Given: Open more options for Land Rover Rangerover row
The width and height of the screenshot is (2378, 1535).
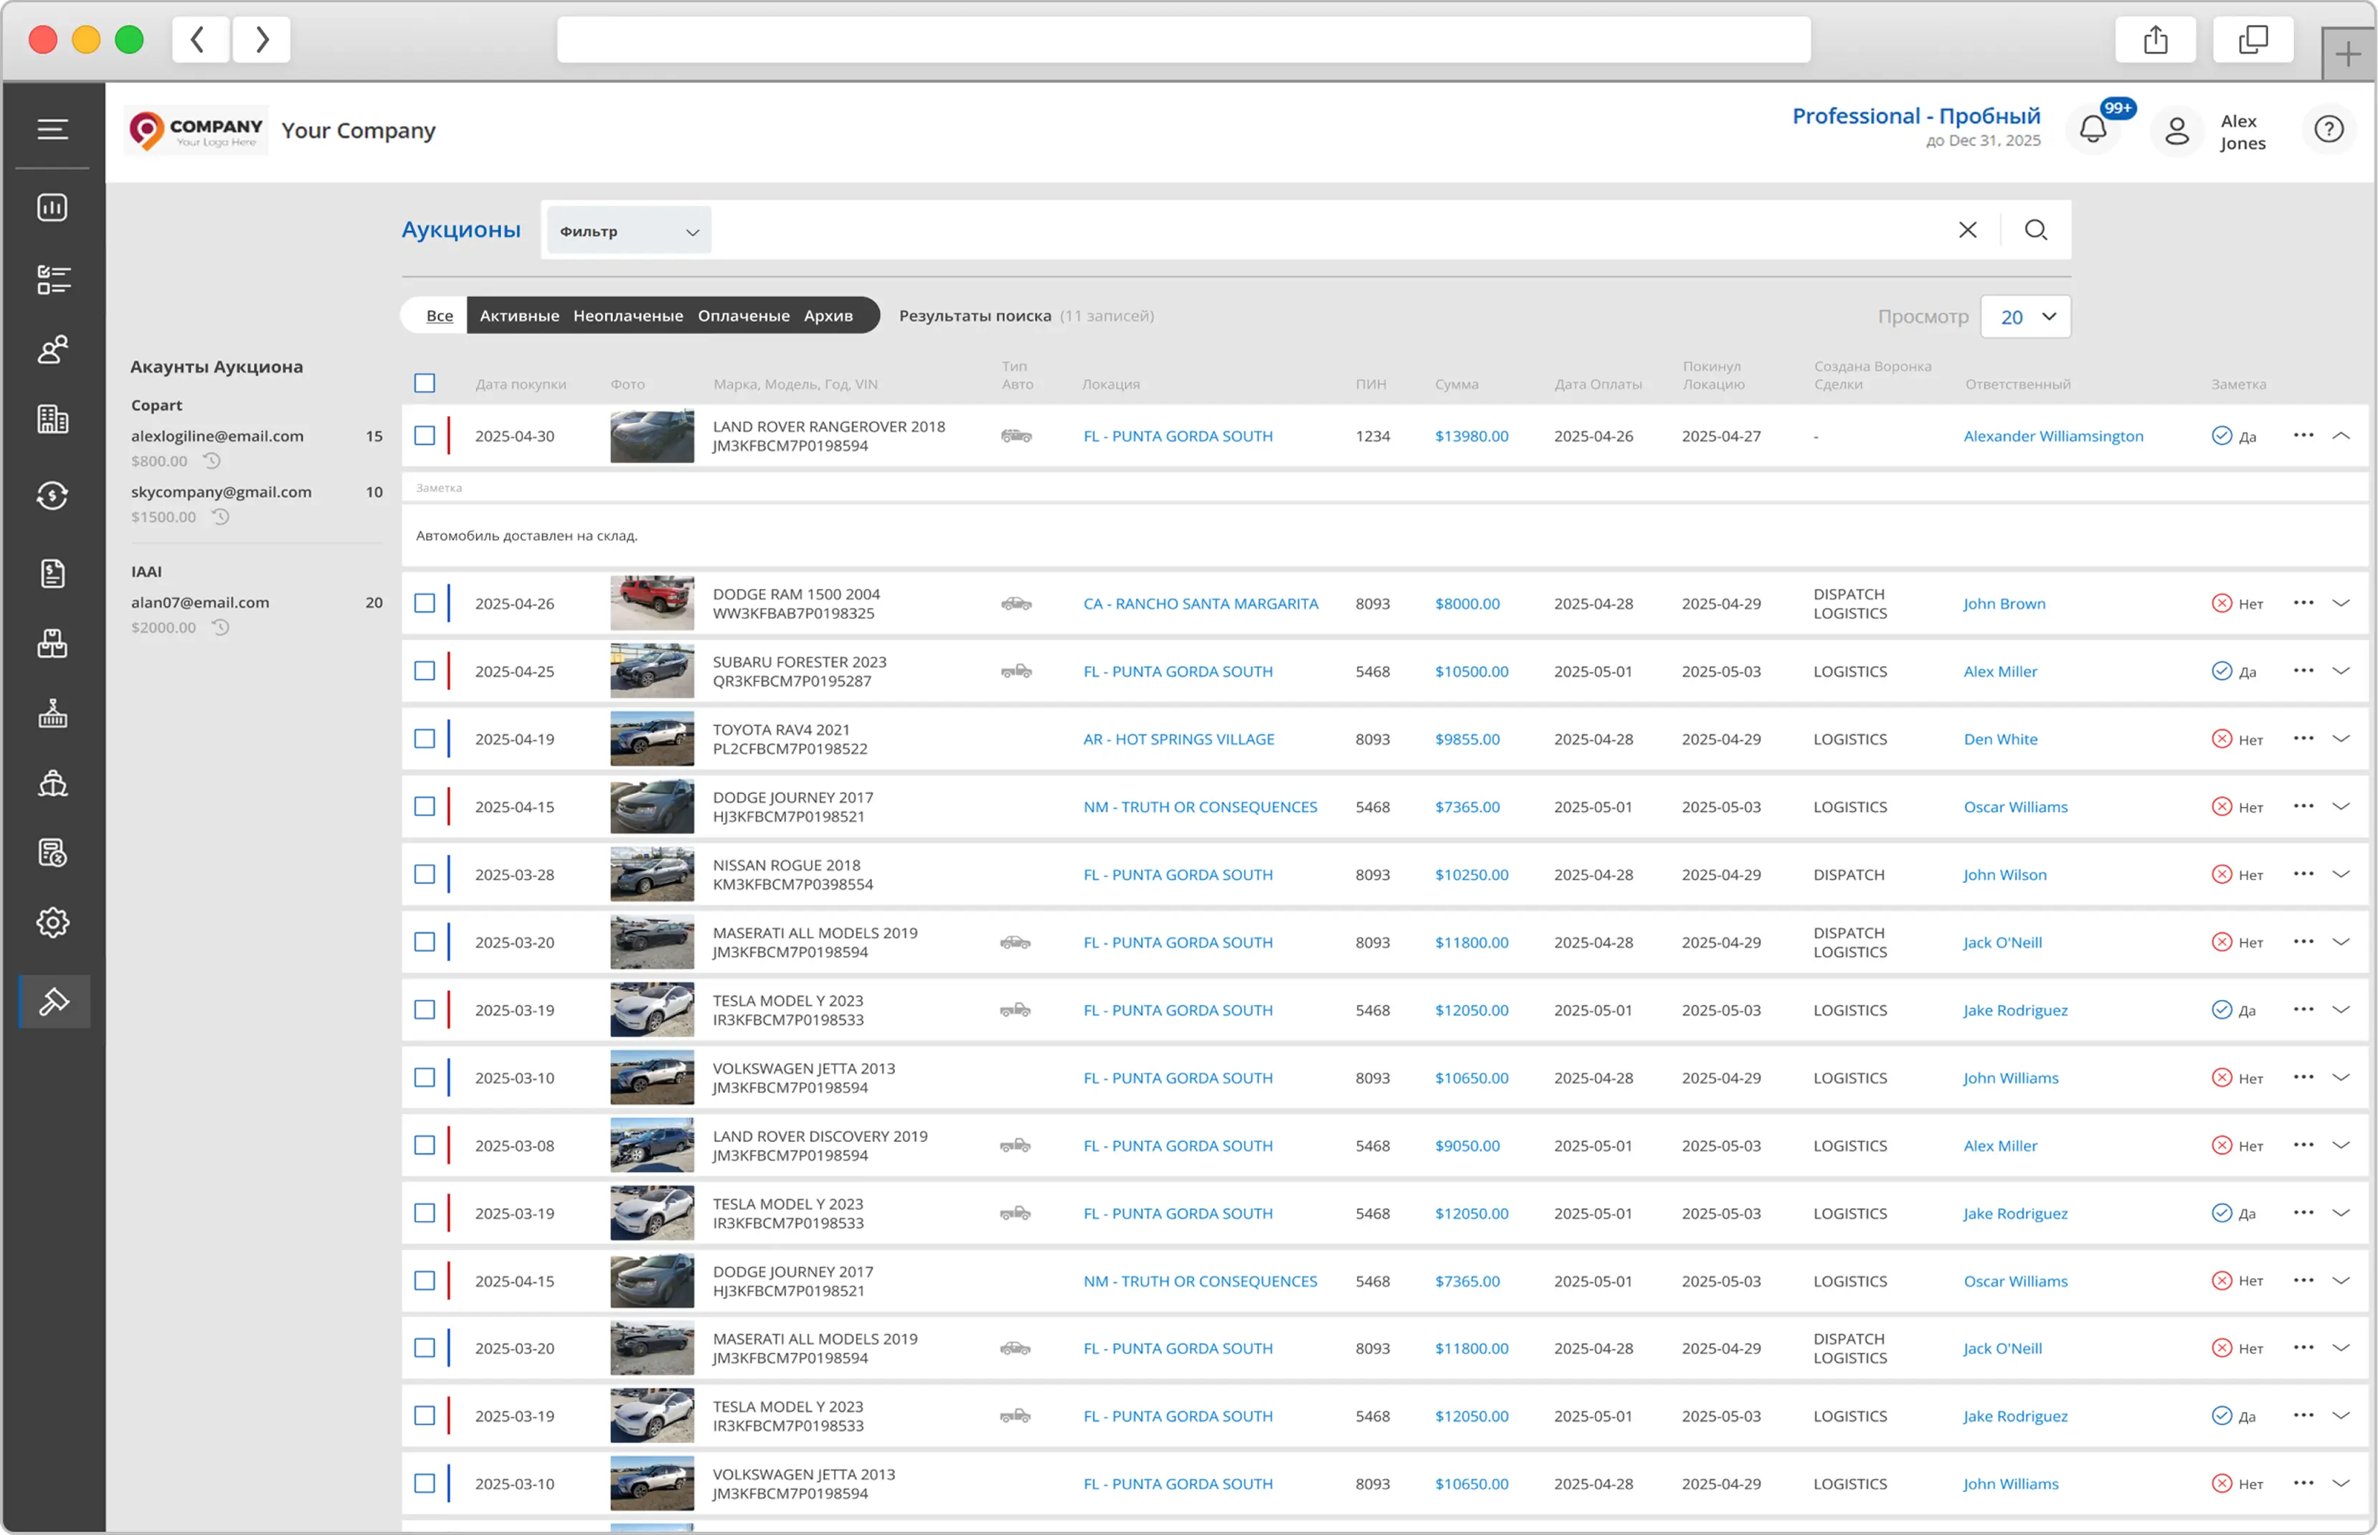Looking at the screenshot, I should [x=2303, y=435].
